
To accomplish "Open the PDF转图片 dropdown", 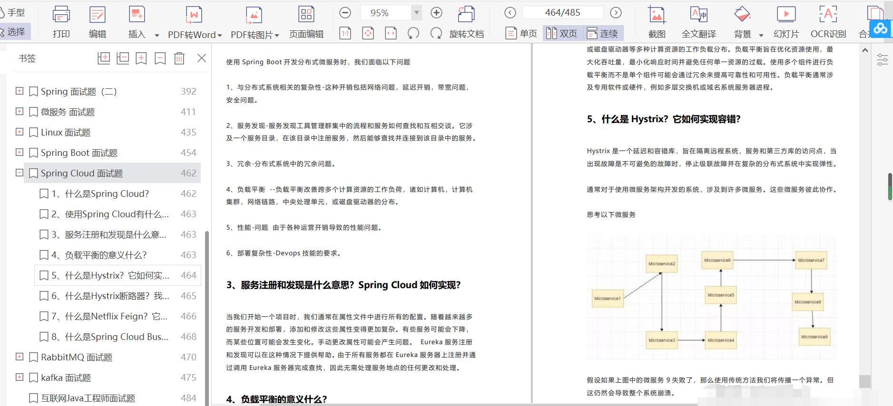I will 277,35.
